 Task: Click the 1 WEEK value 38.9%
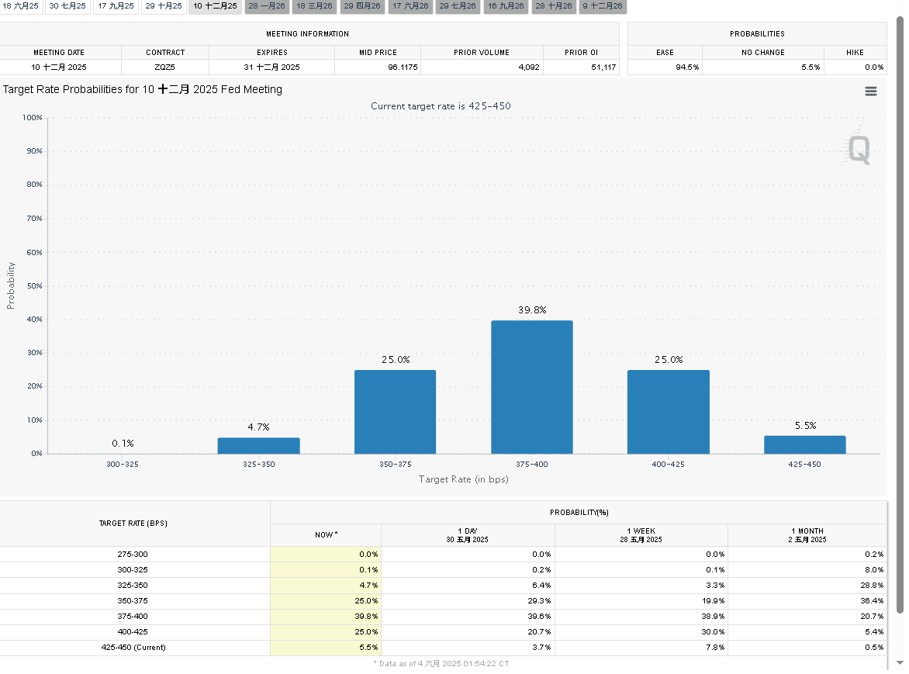click(x=713, y=616)
